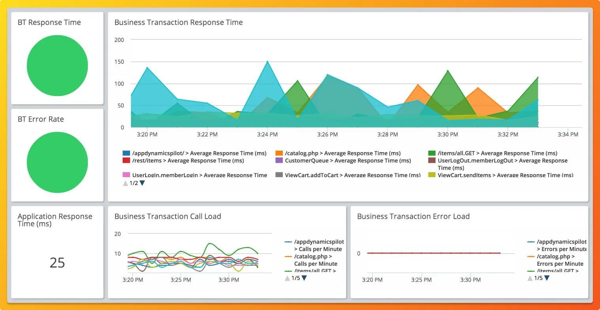Click the pink UserLogin.memberLogin legend swatch
Image resolution: width=600 pixels, height=310 pixels.
tap(126, 175)
